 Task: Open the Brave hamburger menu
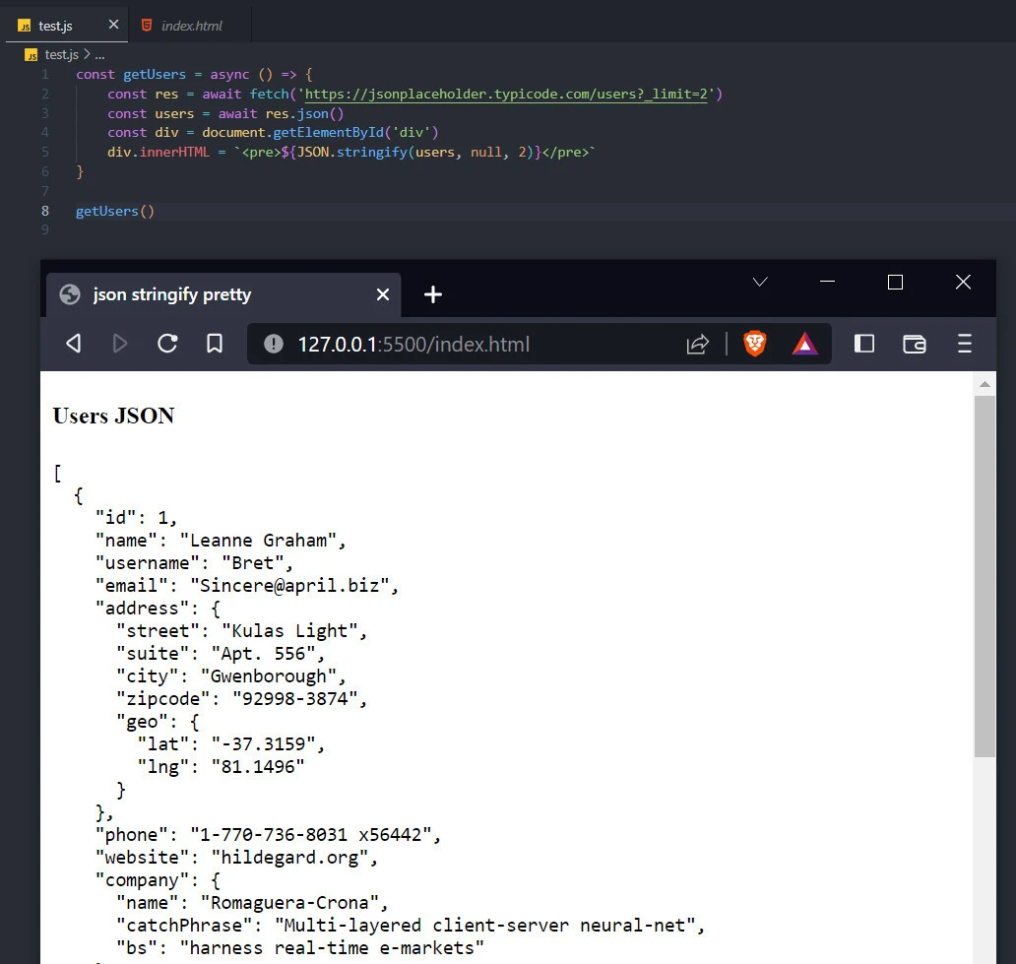click(x=964, y=344)
